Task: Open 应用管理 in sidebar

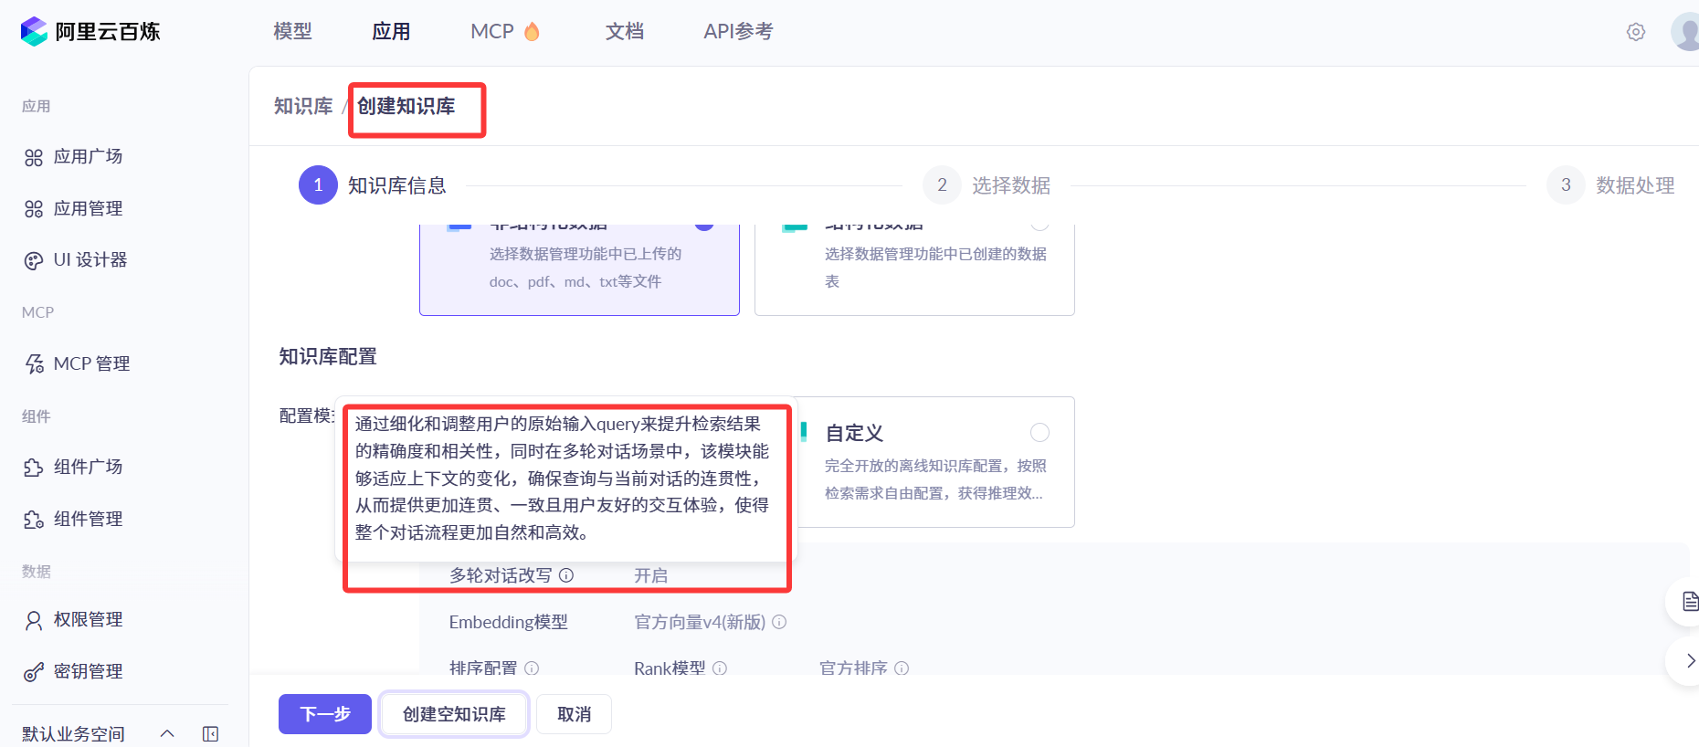Action: click(x=88, y=209)
